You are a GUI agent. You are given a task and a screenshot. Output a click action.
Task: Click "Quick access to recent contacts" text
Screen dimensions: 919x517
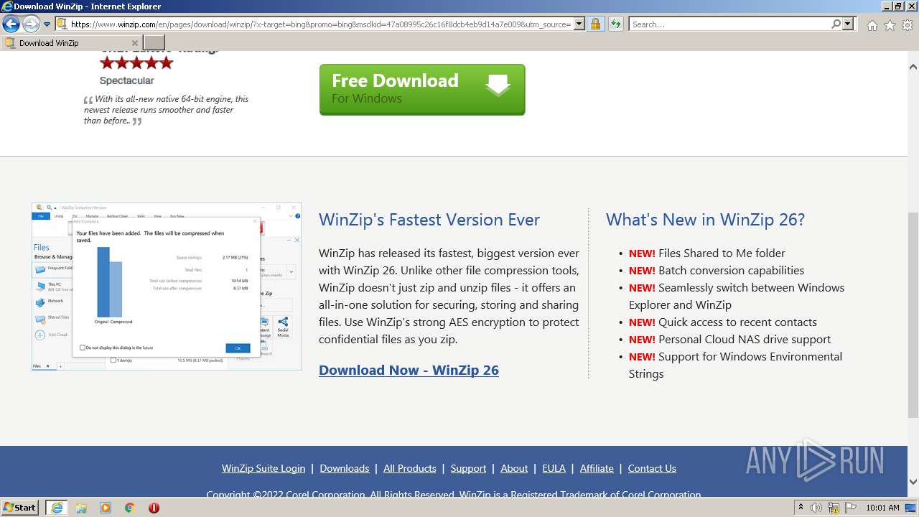tap(737, 322)
